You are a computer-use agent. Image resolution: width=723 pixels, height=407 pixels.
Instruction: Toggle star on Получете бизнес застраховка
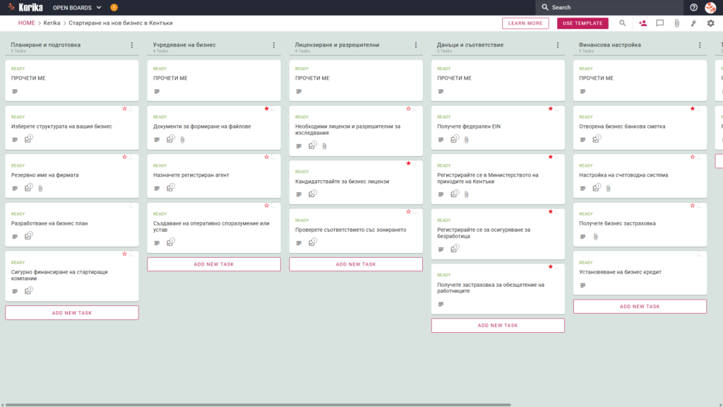coord(693,206)
